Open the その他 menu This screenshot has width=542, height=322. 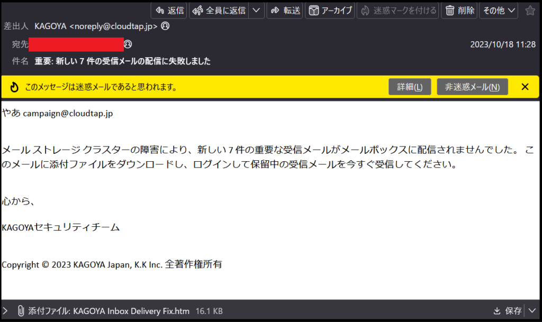coord(498,11)
